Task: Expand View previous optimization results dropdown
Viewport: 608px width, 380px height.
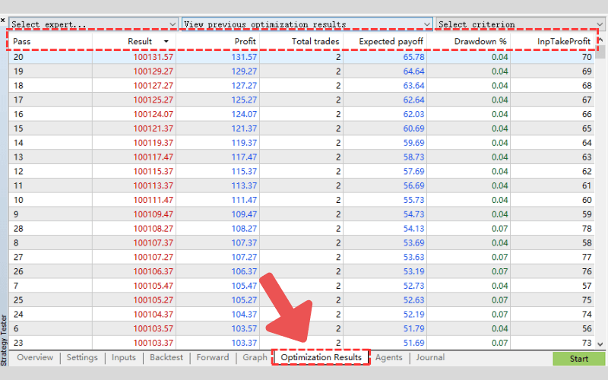Action: point(307,24)
